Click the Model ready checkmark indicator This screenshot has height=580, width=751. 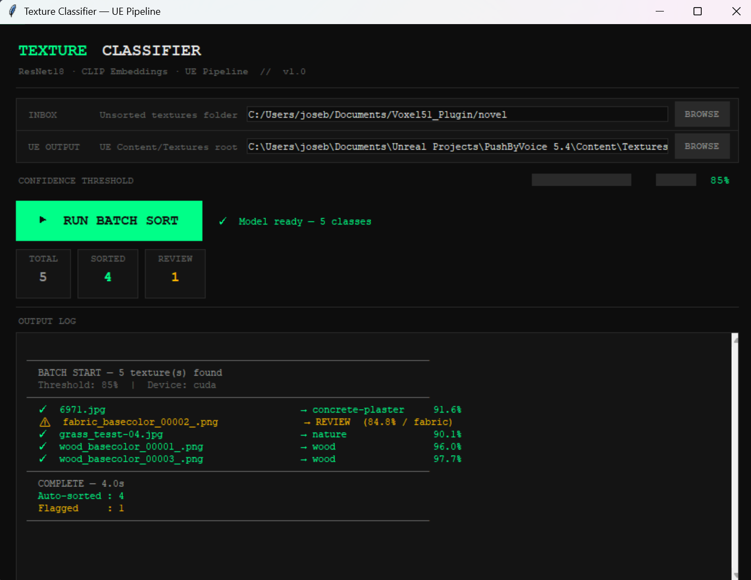tap(222, 221)
